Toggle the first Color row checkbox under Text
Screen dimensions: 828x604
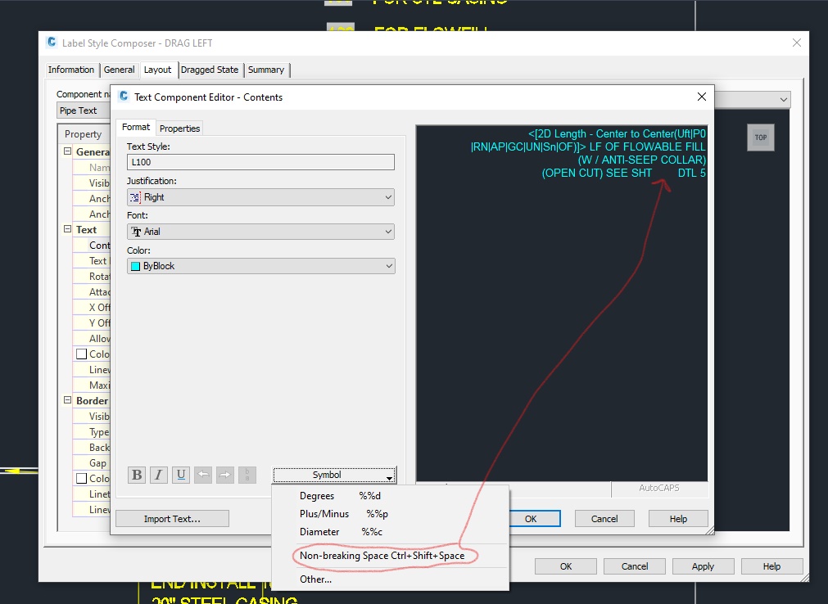(81, 354)
